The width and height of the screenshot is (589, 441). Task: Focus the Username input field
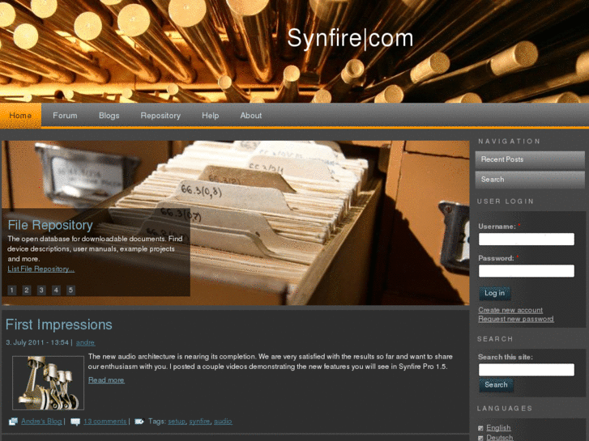[x=527, y=239]
